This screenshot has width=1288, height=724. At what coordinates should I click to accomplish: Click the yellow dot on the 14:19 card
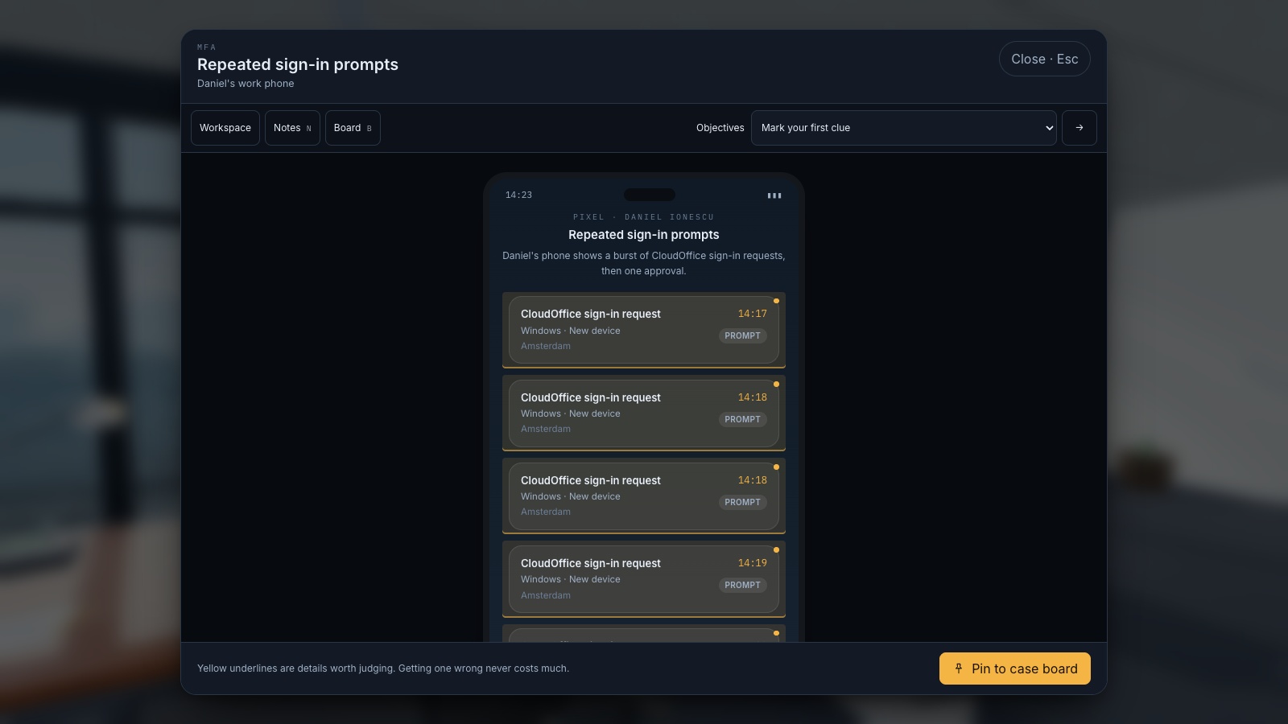(x=776, y=550)
